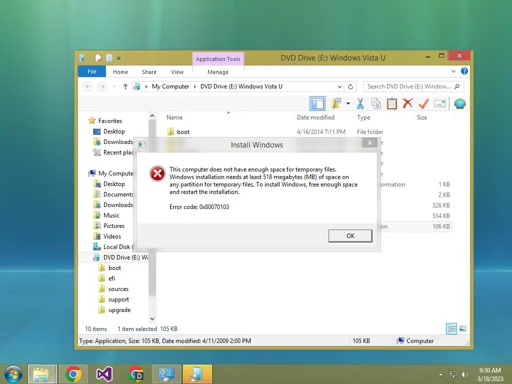Sort files by Name column

tap(174, 117)
